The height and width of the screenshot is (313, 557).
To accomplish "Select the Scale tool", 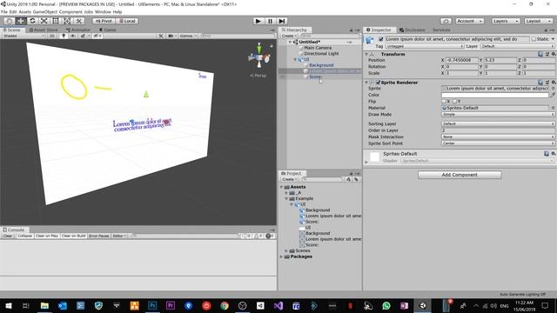I will (x=44, y=21).
